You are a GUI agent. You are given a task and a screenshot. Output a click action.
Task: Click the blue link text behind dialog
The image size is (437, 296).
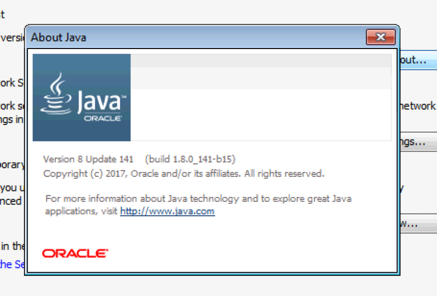(12, 264)
